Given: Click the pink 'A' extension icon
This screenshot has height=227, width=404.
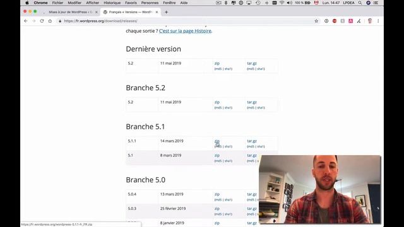Looking at the screenshot, I should click(351, 21).
